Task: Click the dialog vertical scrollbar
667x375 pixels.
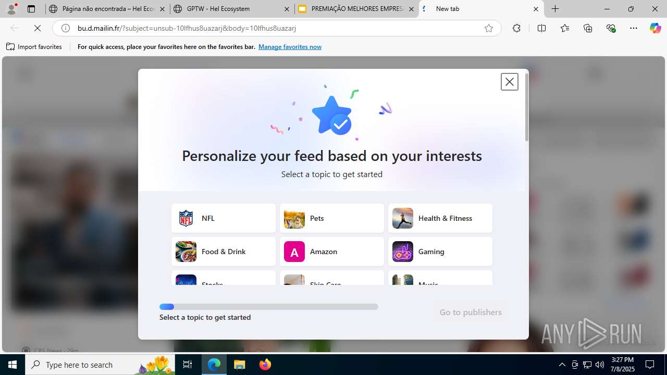Action: [527, 107]
